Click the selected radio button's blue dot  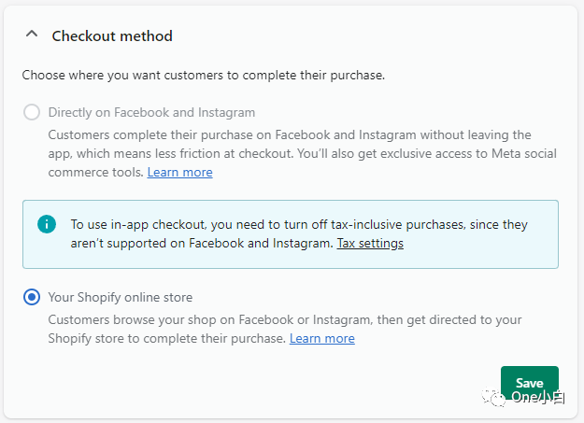coord(32,297)
